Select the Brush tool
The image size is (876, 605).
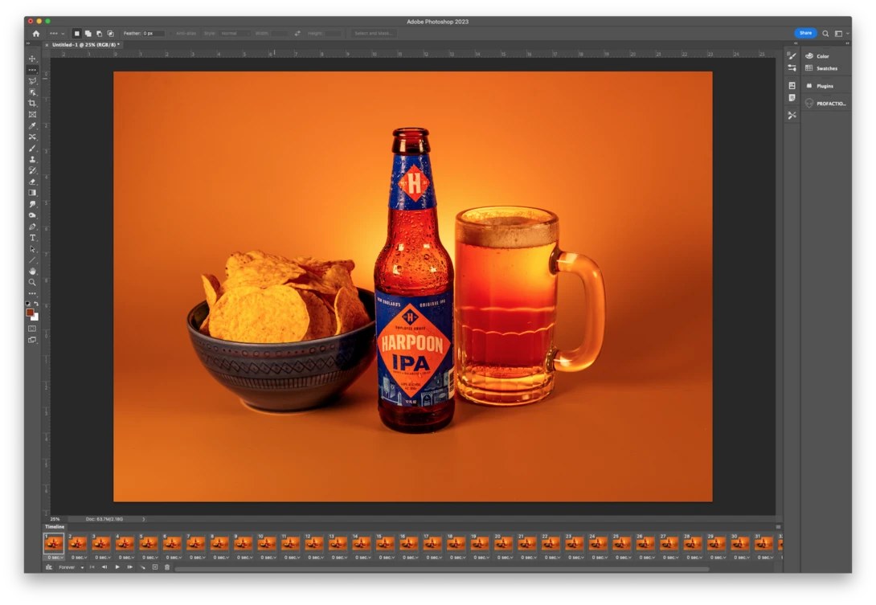32,148
